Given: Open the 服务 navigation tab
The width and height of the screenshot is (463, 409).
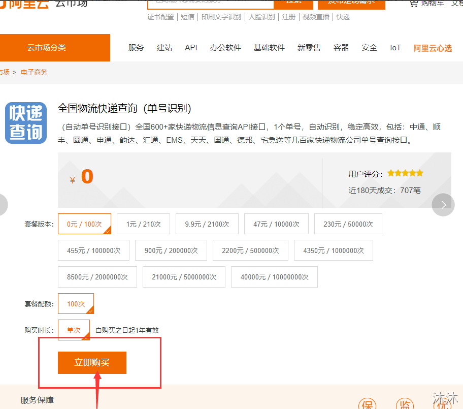Looking at the screenshot, I should point(136,48).
